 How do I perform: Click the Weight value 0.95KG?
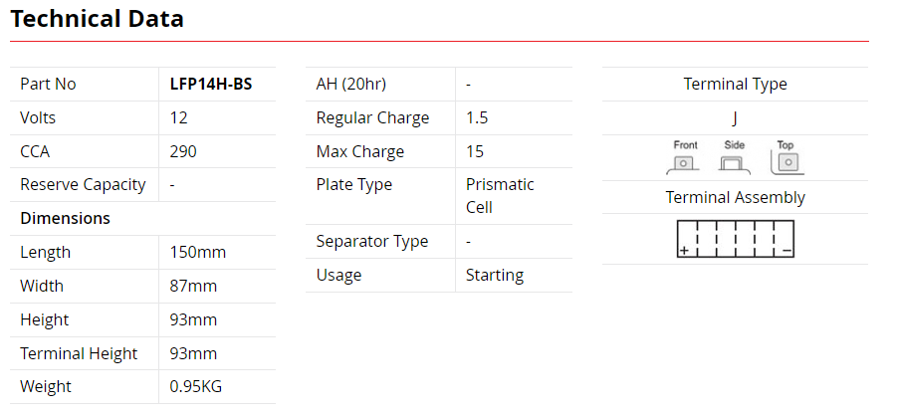[196, 386]
